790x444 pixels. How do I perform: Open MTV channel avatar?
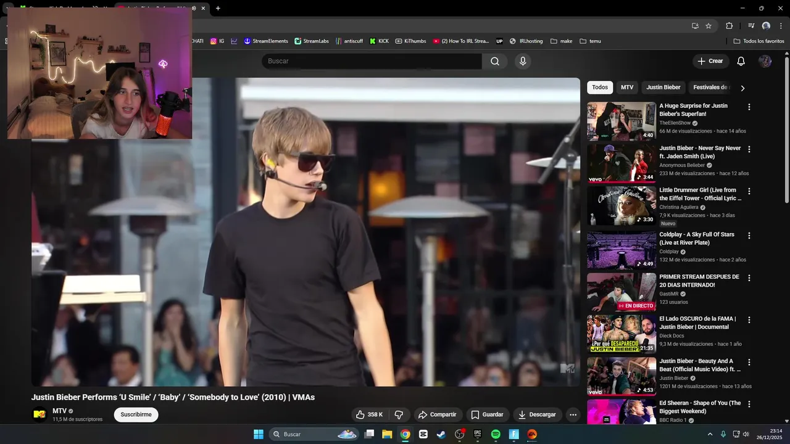click(39, 414)
